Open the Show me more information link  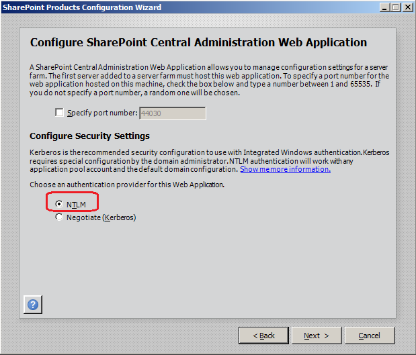285,169
